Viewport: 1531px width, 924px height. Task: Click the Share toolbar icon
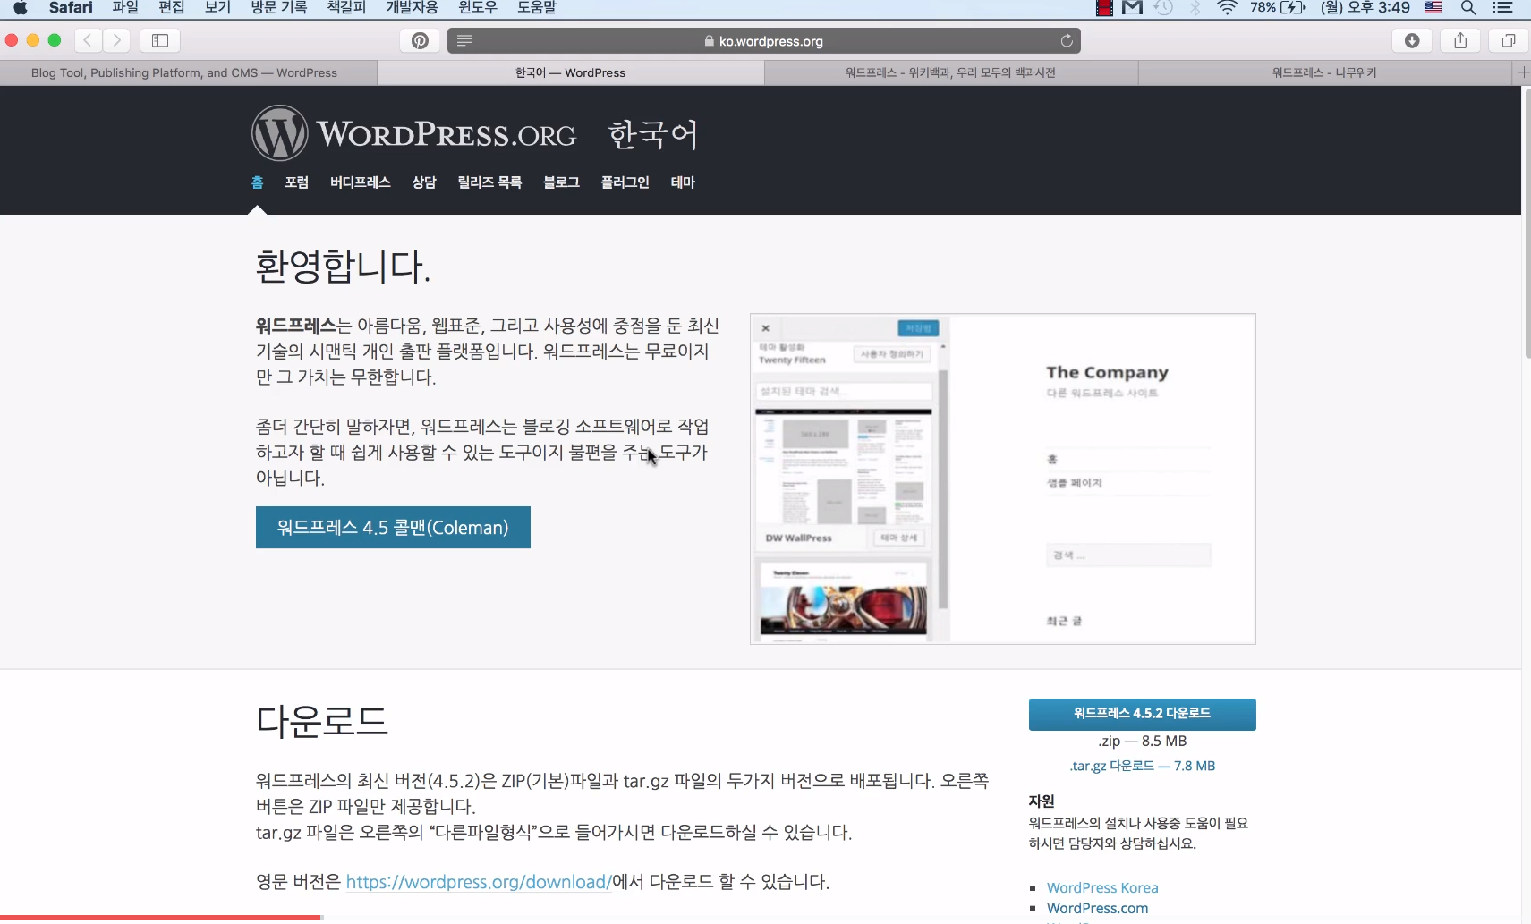pyautogui.click(x=1460, y=40)
